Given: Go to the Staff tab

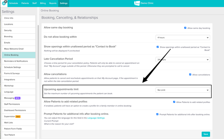Looking at the screenshot, I should pyautogui.click(x=35, y=3).
